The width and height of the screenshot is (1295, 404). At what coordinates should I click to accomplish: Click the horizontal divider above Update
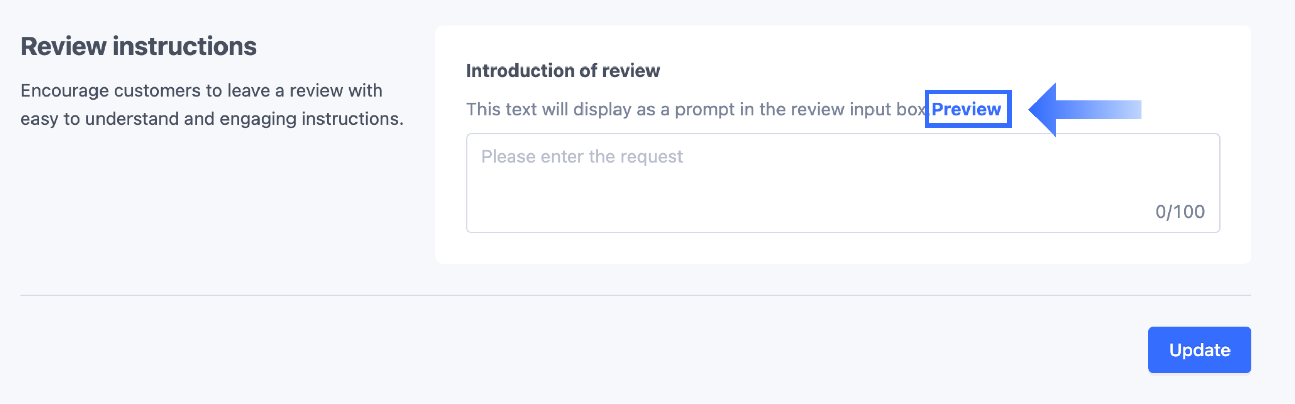[x=635, y=295]
